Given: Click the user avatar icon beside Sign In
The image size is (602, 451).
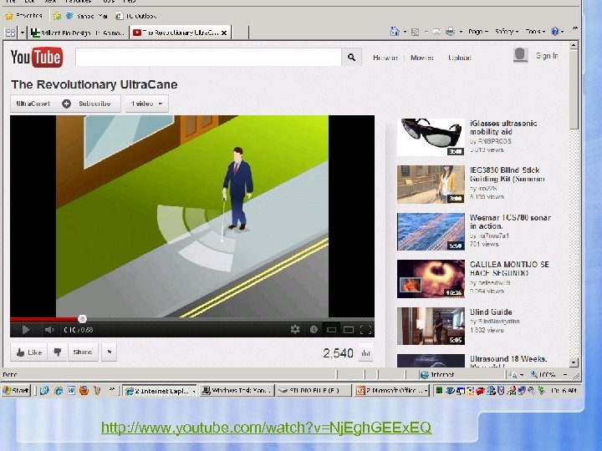Looking at the screenshot, I should [520, 55].
